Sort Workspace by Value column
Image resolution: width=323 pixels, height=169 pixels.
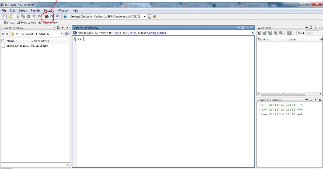[303, 39]
